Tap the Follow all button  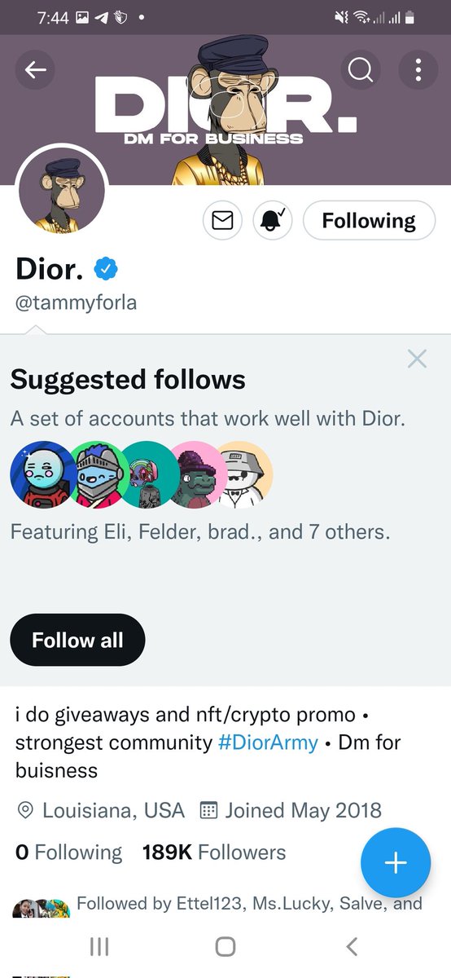coord(77,640)
